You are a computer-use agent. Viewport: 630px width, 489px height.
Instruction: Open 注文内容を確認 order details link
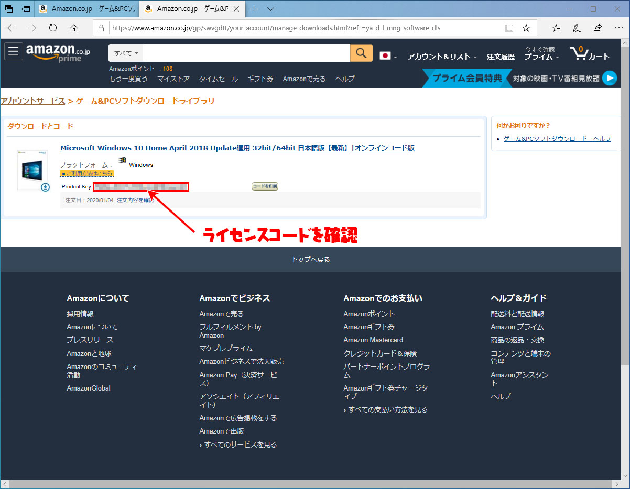pyautogui.click(x=135, y=200)
